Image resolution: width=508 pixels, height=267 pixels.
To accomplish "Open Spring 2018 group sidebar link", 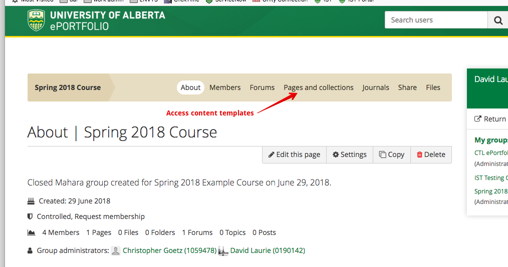I will (x=491, y=191).
